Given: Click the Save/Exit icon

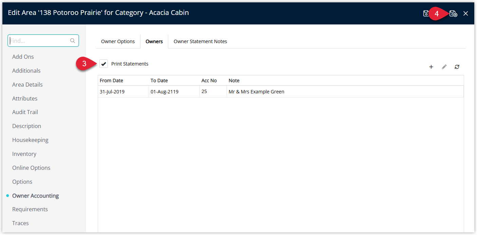Looking at the screenshot, I should click(x=453, y=14).
